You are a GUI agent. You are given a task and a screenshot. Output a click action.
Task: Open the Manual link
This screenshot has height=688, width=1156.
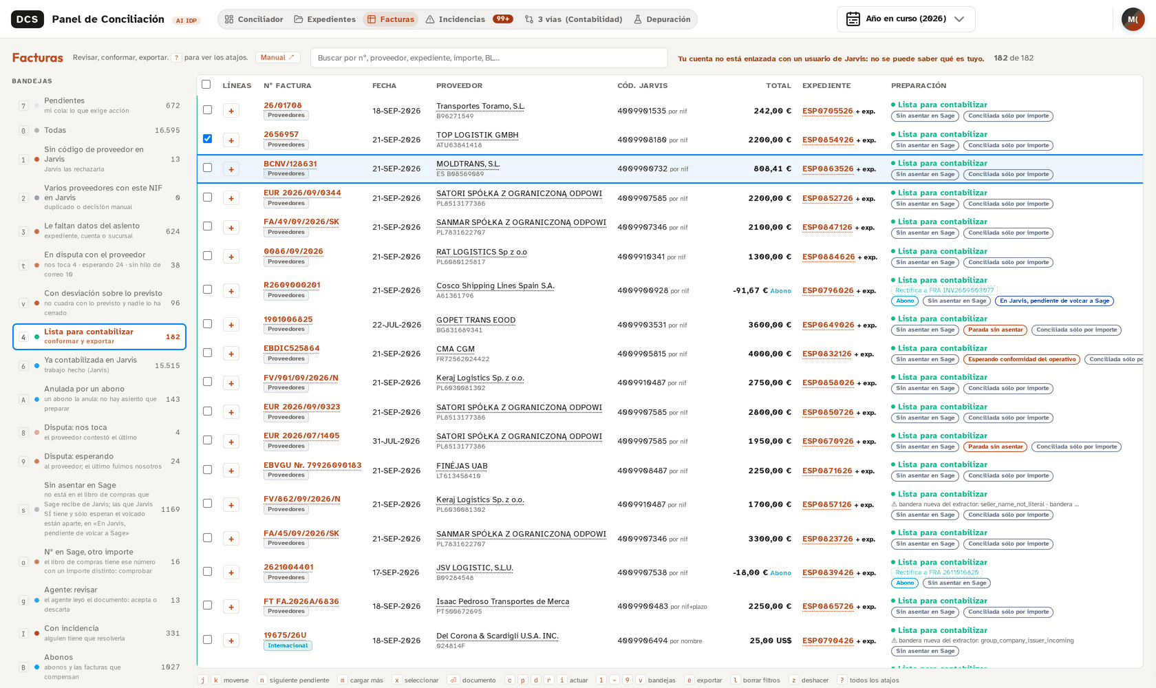point(277,58)
